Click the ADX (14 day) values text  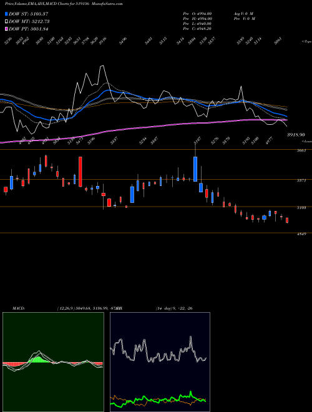(174, 308)
